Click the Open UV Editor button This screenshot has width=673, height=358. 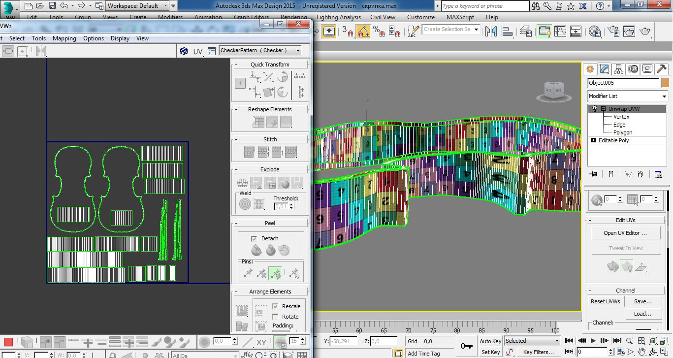click(625, 233)
